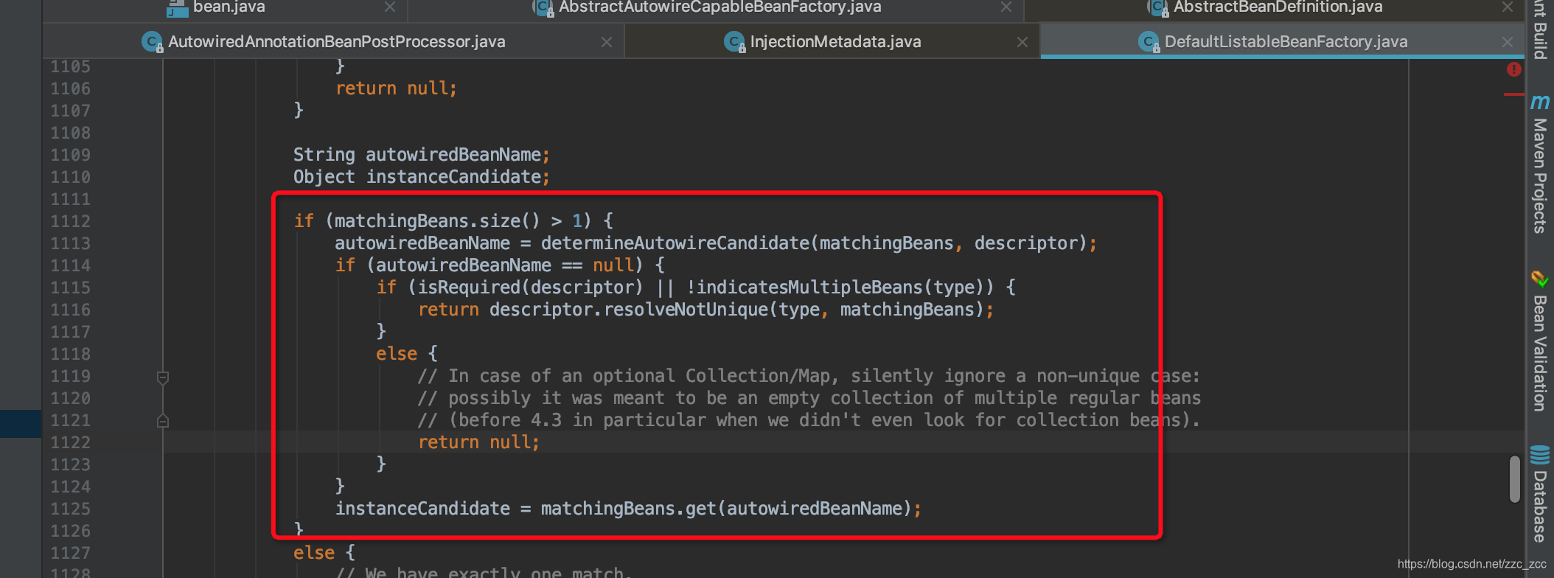
Task: Click 'matchingBeans.size()' in the if condition
Action: pyautogui.click(x=437, y=221)
